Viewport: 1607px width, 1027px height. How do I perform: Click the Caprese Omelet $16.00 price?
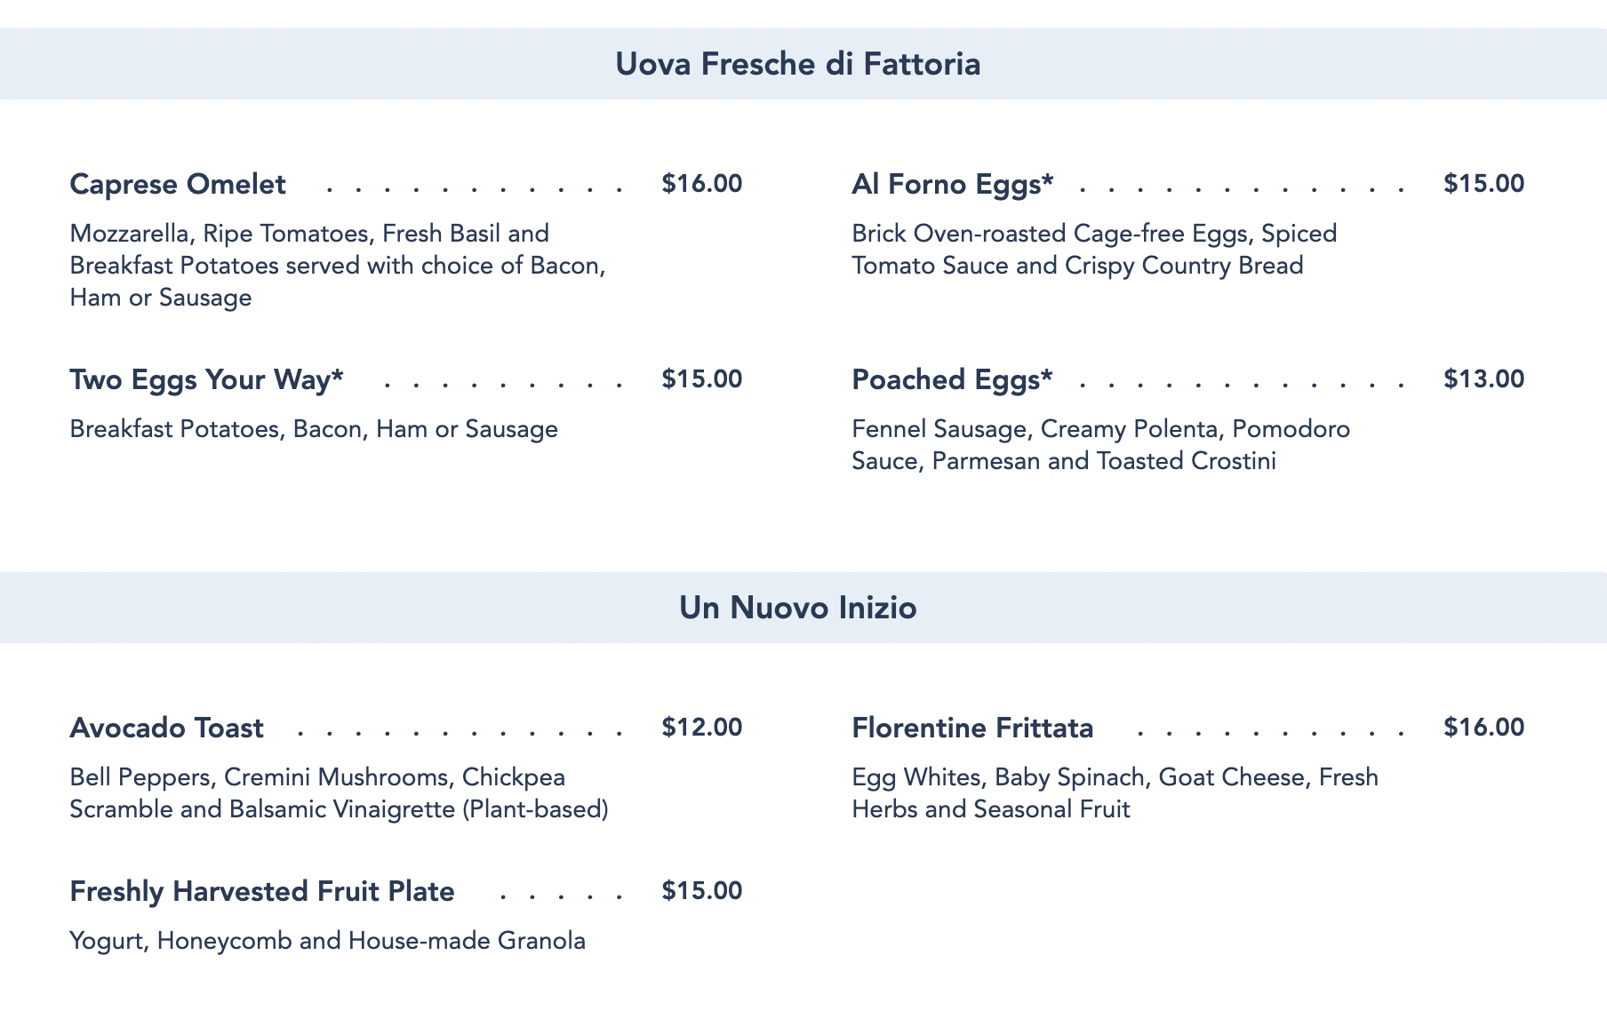pos(701,184)
